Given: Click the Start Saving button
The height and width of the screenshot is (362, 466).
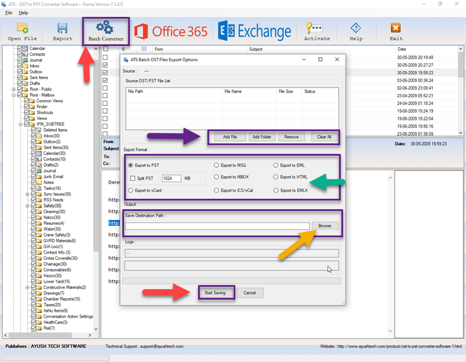Looking at the screenshot, I should (x=216, y=293).
